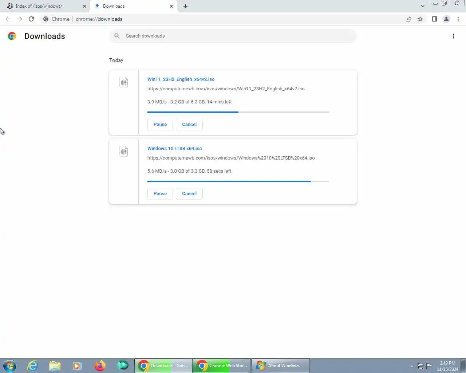Bookmark this tab with the star icon
The height and width of the screenshot is (373, 466).
click(420, 19)
